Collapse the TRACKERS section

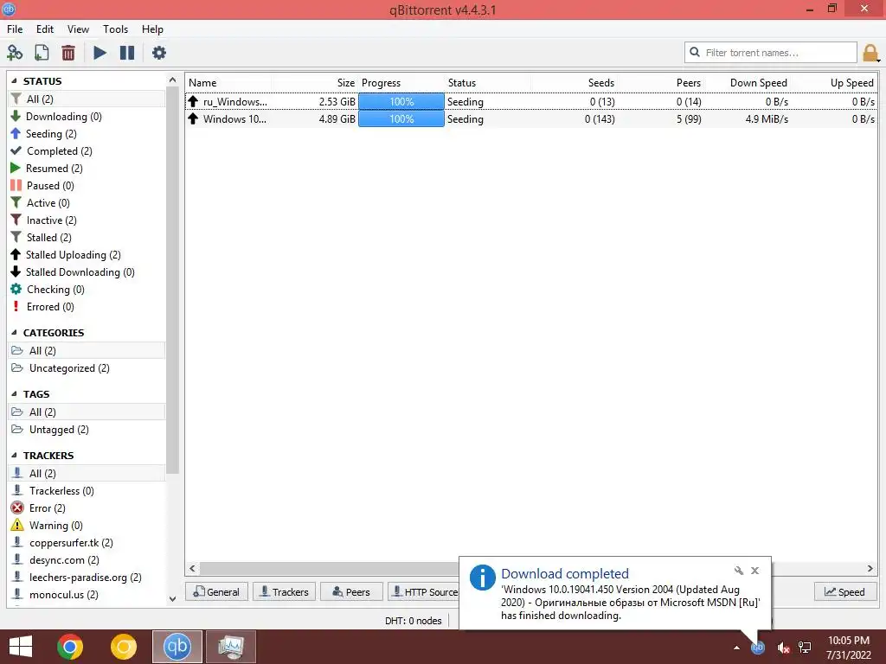click(x=15, y=456)
